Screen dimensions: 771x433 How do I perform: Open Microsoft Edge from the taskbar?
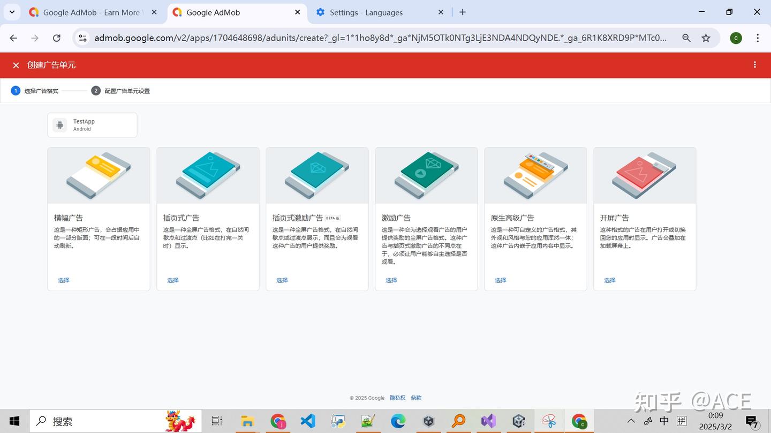[x=398, y=421]
